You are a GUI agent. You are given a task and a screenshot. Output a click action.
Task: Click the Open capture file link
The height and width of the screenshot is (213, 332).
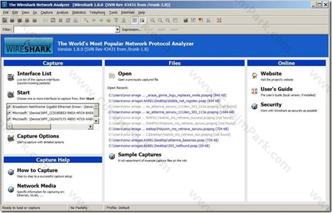(x=125, y=74)
